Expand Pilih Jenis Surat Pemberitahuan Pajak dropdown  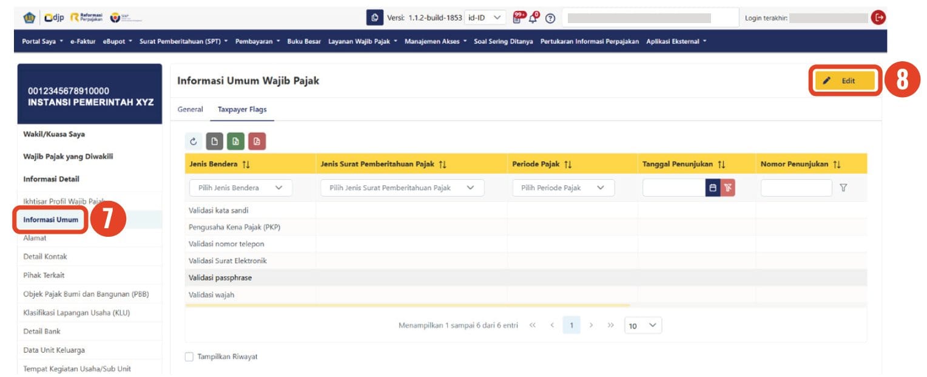pos(402,188)
